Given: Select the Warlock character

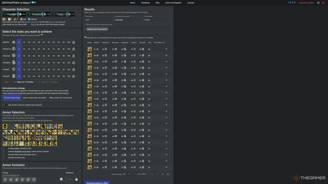Looking at the screenshot, I should coord(39,14).
